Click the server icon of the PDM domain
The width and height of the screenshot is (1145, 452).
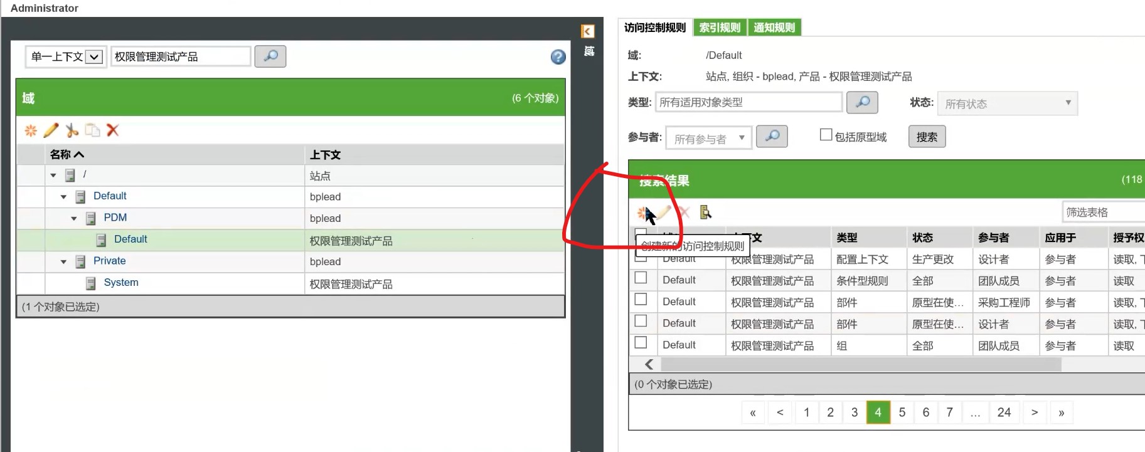91,218
